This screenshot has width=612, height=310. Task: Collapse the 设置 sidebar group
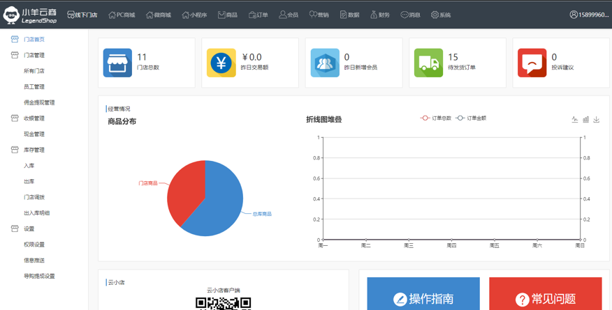pos(28,228)
